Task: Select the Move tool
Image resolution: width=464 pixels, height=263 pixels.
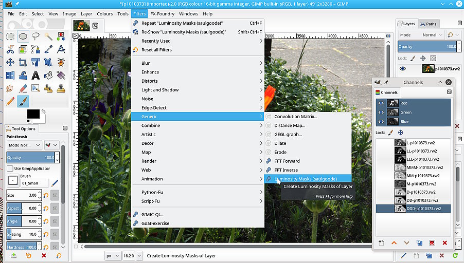Action: point(10,62)
